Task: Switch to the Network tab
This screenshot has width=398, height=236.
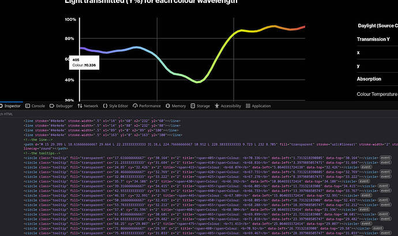Action: tap(88, 106)
